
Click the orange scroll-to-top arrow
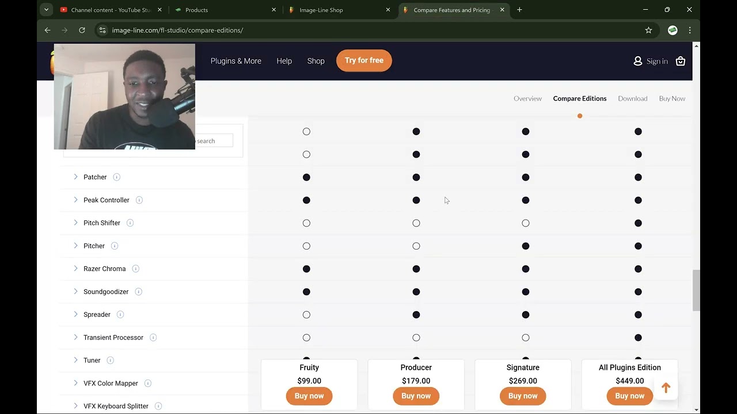click(666, 388)
